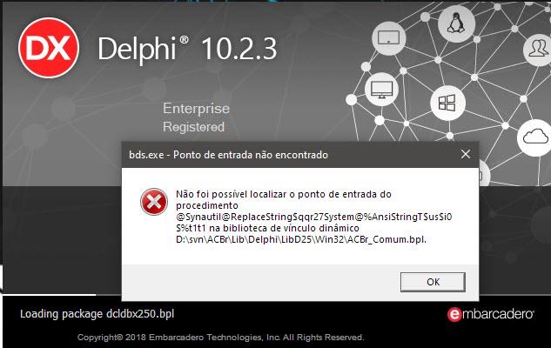Click the users group icon
This screenshot has height=348, width=551.
click(538, 49)
